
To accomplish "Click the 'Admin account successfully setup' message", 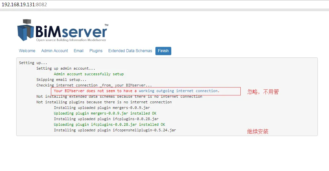I will [89, 74].
